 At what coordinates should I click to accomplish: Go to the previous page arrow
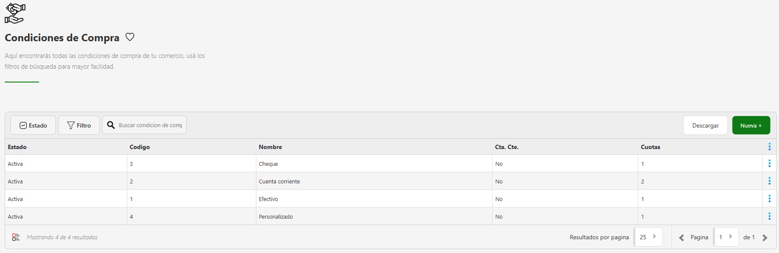click(x=681, y=238)
